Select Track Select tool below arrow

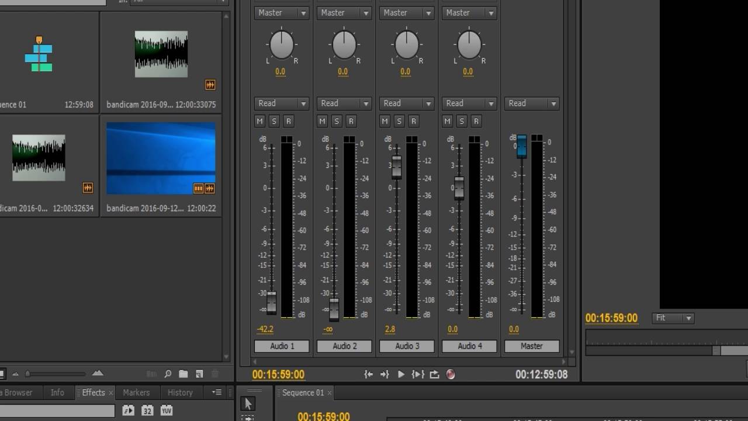click(x=248, y=417)
